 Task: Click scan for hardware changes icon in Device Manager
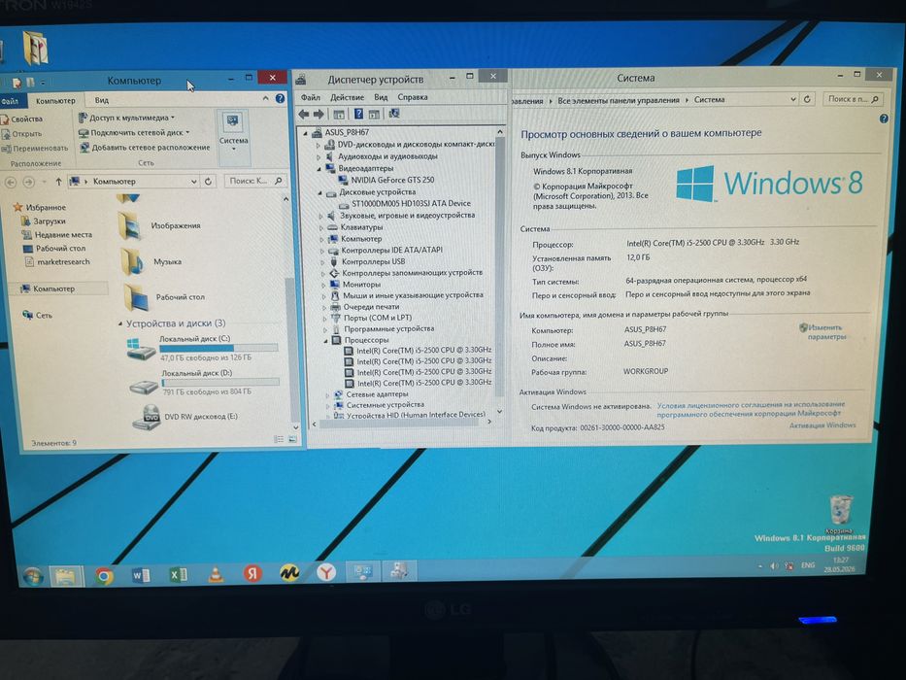click(394, 114)
